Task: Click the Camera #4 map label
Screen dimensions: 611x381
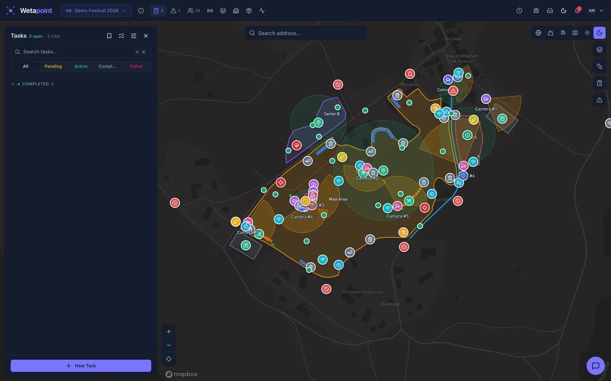Action: click(x=302, y=217)
